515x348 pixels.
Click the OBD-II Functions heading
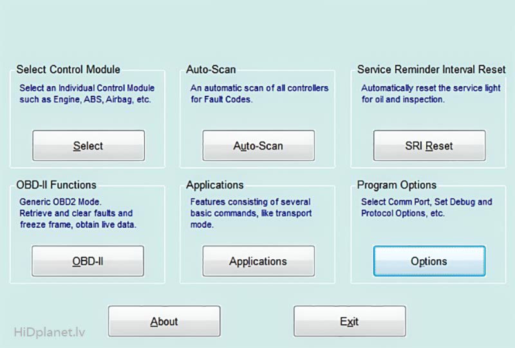click(x=57, y=185)
